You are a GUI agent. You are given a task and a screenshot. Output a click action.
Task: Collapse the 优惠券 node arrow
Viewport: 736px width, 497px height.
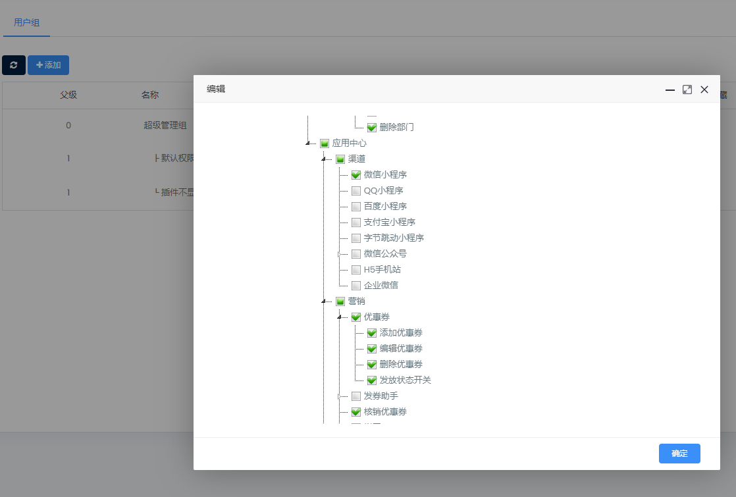point(339,317)
